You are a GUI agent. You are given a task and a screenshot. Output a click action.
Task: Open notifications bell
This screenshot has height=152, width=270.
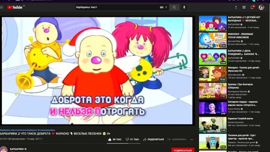pos(252,7)
